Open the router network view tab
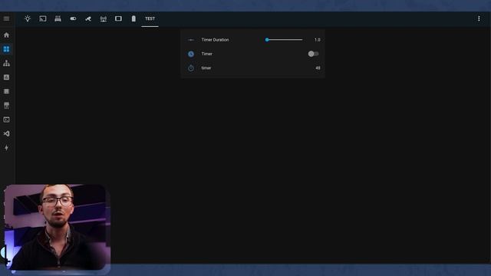The height and width of the screenshot is (276, 491). 58,18
